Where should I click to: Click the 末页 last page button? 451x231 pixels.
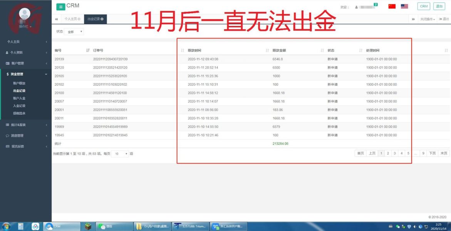click(444, 153)
